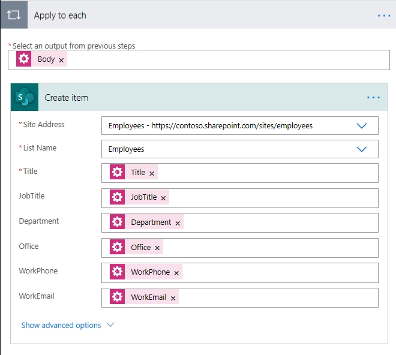
Task: Select the Employees list name value
Action: [126, 149]
